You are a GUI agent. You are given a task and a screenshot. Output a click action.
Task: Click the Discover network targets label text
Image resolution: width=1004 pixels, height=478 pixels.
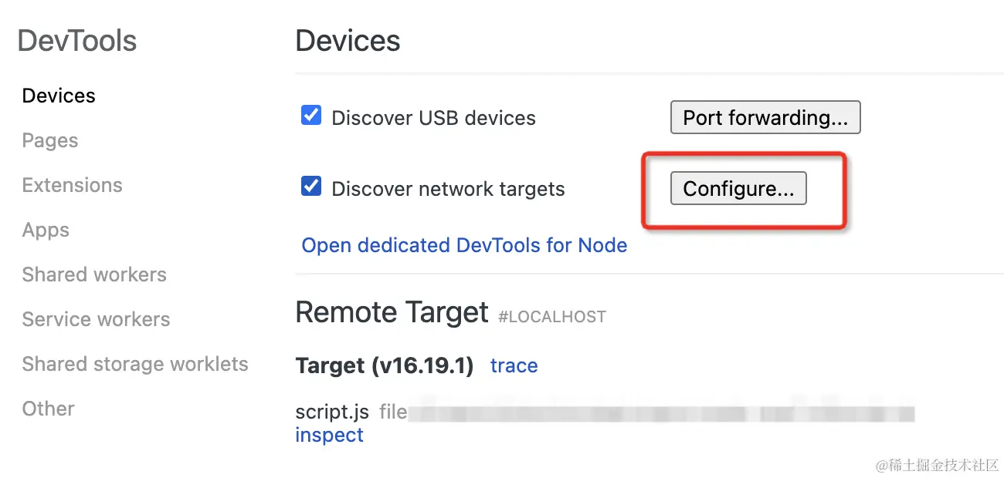[x=448, y=189]
